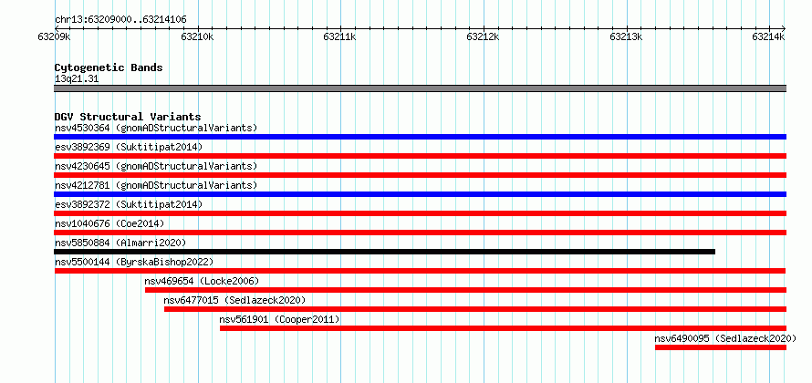
Task: Open the nsv6490095 (Sedlazeck2020) label
Action: point(725,338)
